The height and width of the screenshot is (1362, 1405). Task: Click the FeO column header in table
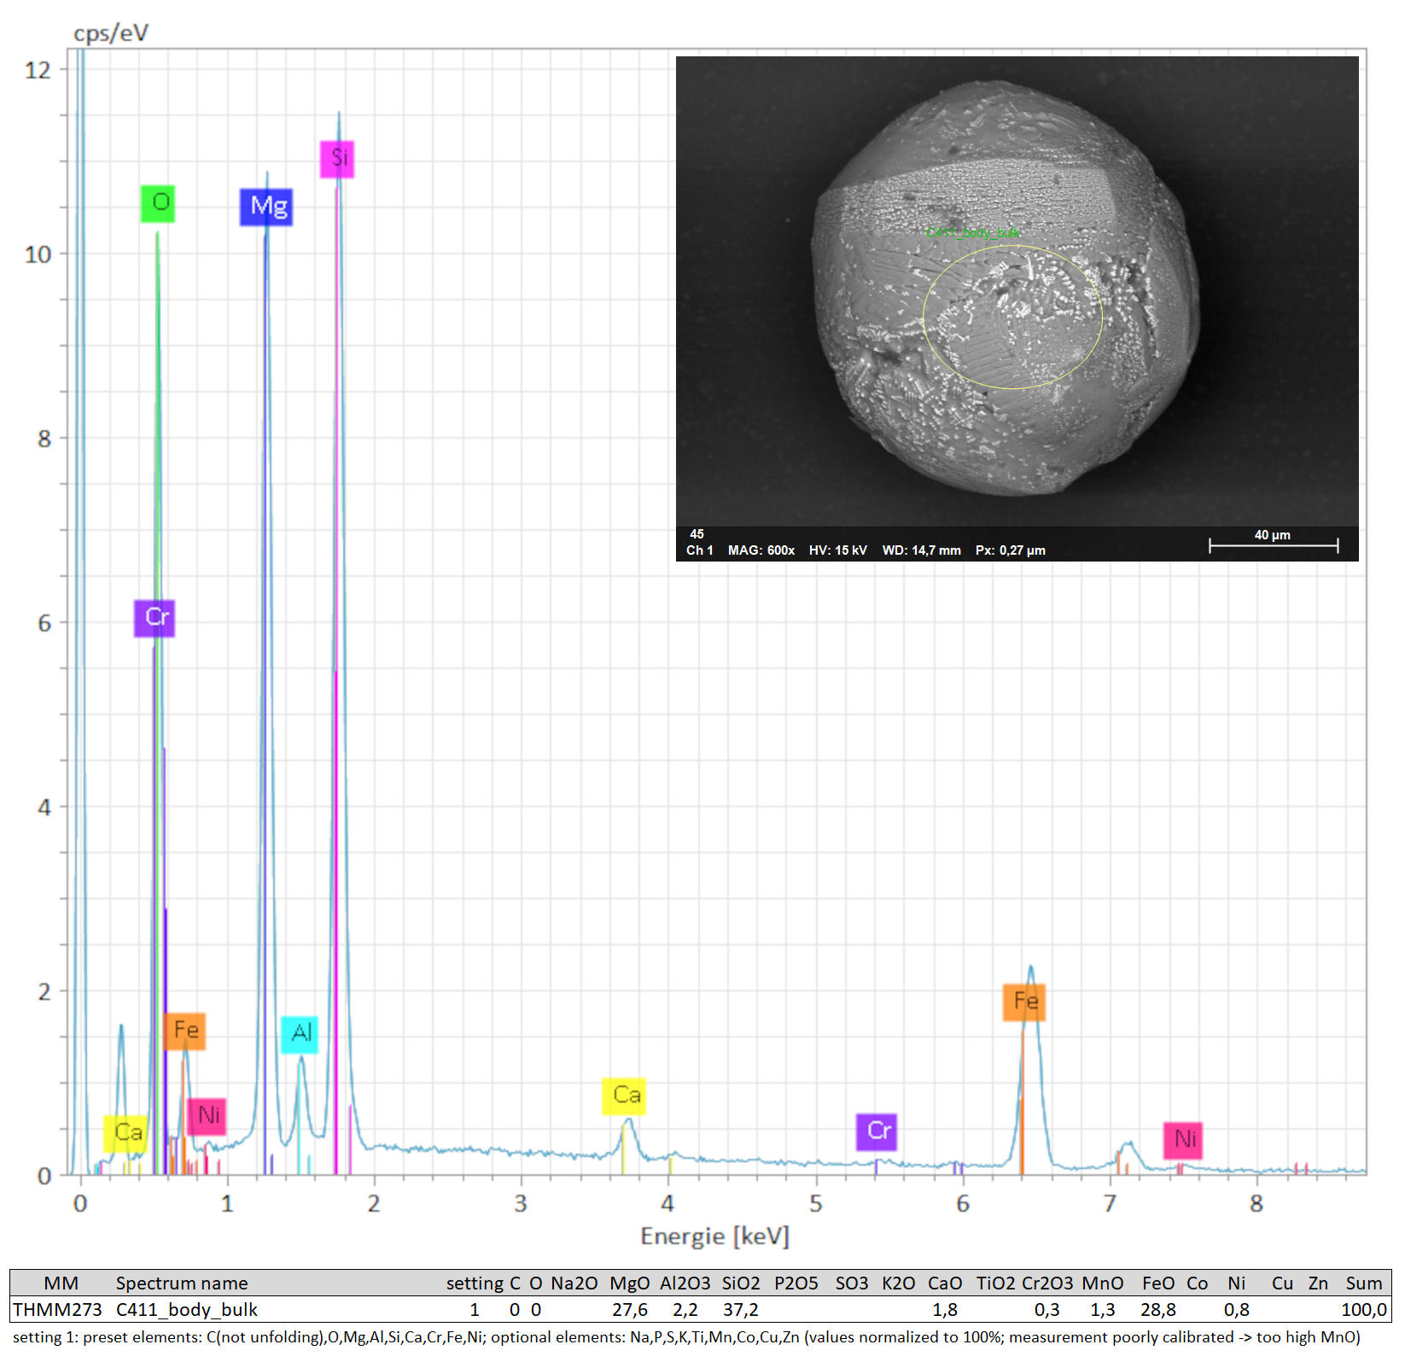(1158, 1283)
